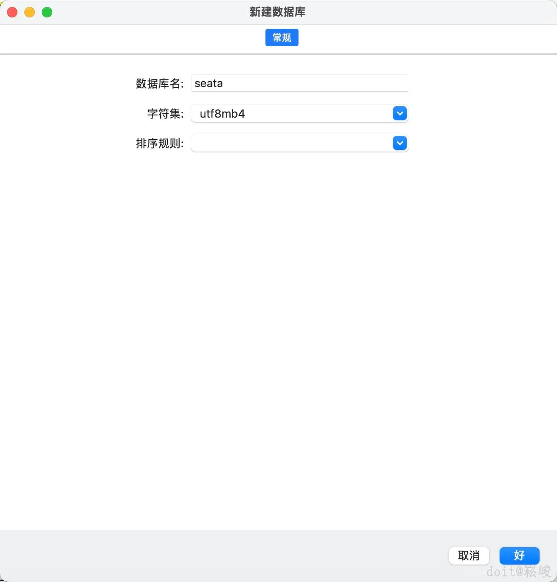Select the empty 排序规则 field

click(292, 143)
